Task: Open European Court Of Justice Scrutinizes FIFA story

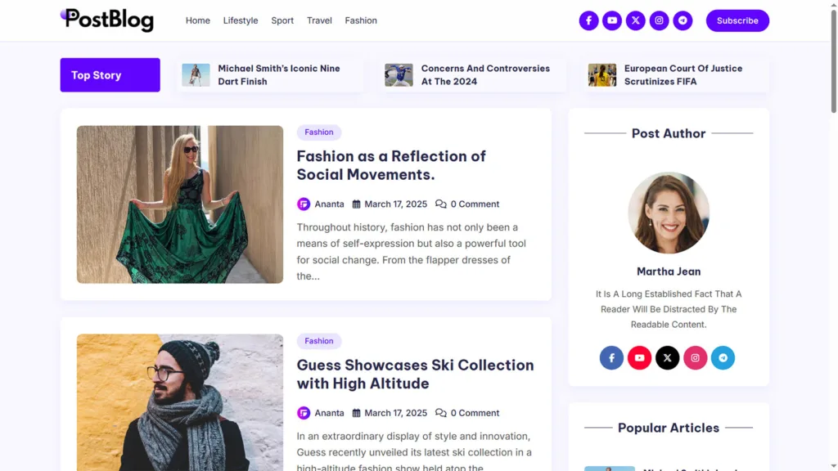Action: [683, 74]
